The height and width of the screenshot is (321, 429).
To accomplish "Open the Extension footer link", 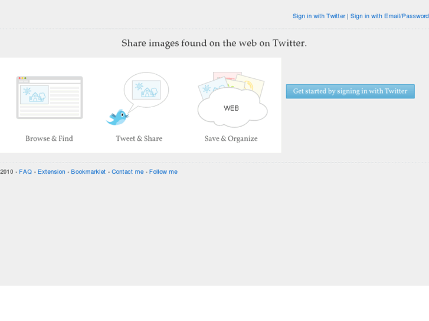I will click(51, 172).
